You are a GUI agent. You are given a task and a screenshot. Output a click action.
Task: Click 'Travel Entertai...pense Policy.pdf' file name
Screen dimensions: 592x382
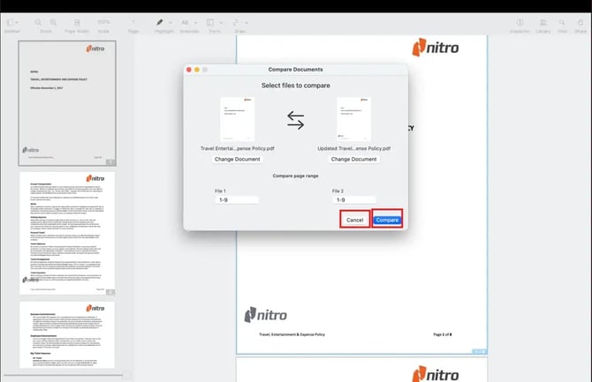point(237,148)
